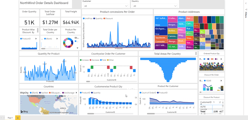This screenshot has width=248, height=120.
Task: Switch to the Page 1 tab
Action: [x=10, y=118]
